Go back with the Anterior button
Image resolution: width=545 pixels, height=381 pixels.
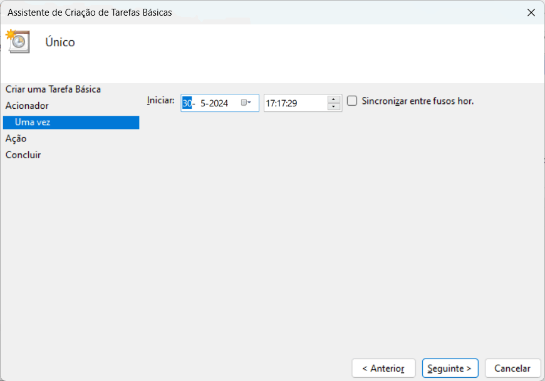click(383, 368)
